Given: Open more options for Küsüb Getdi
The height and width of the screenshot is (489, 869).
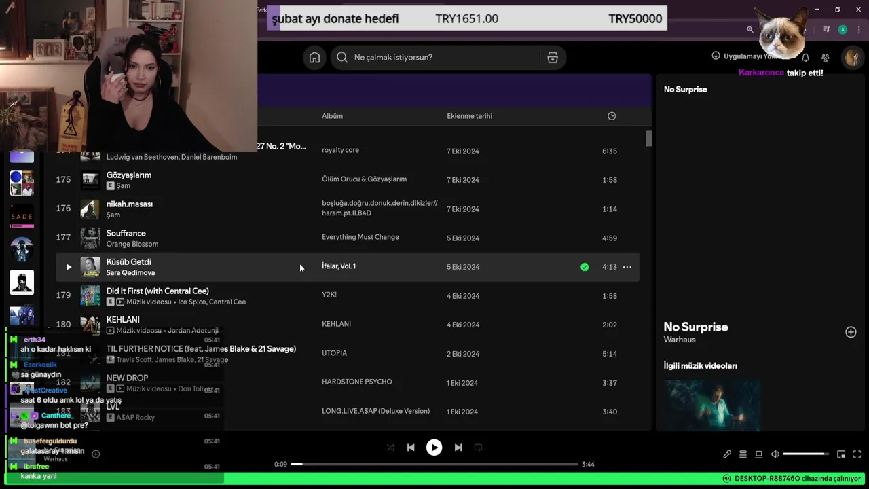Looking at the screenshot, I should (x=627, y=267).
